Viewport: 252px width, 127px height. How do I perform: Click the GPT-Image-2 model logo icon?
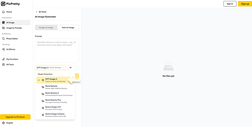43,80
